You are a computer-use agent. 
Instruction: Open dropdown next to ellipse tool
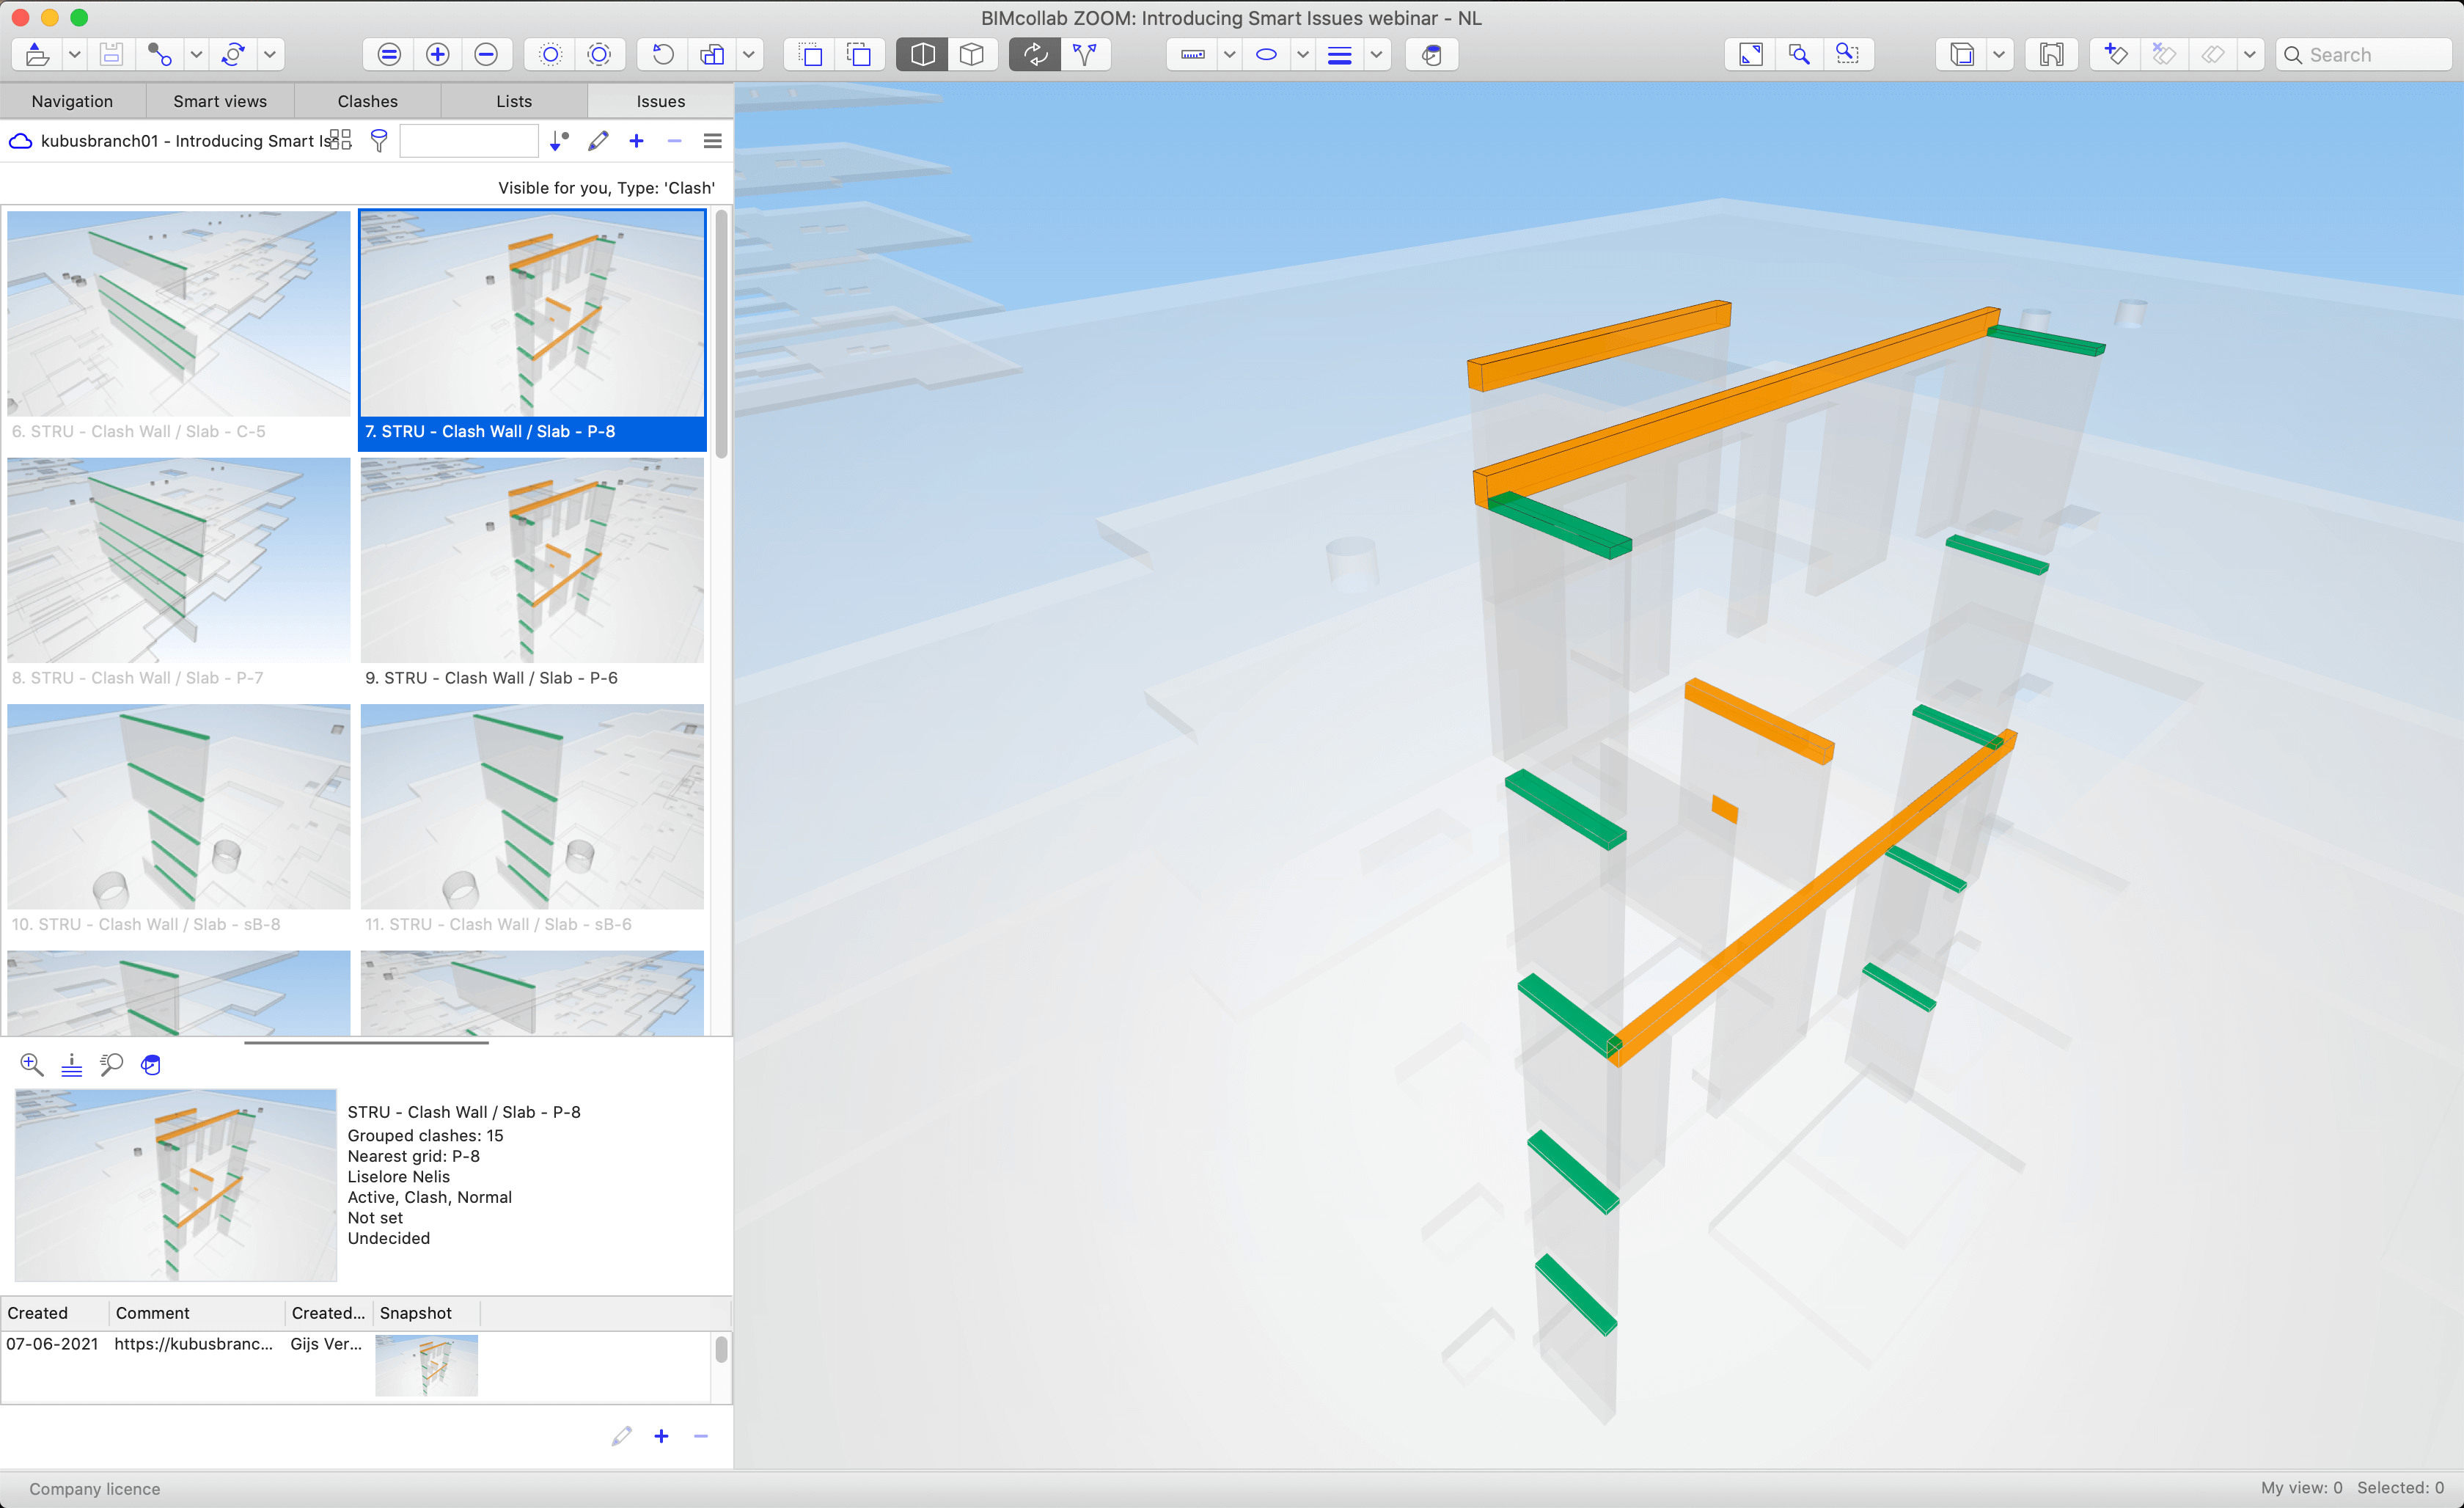tap(1303, 54)
